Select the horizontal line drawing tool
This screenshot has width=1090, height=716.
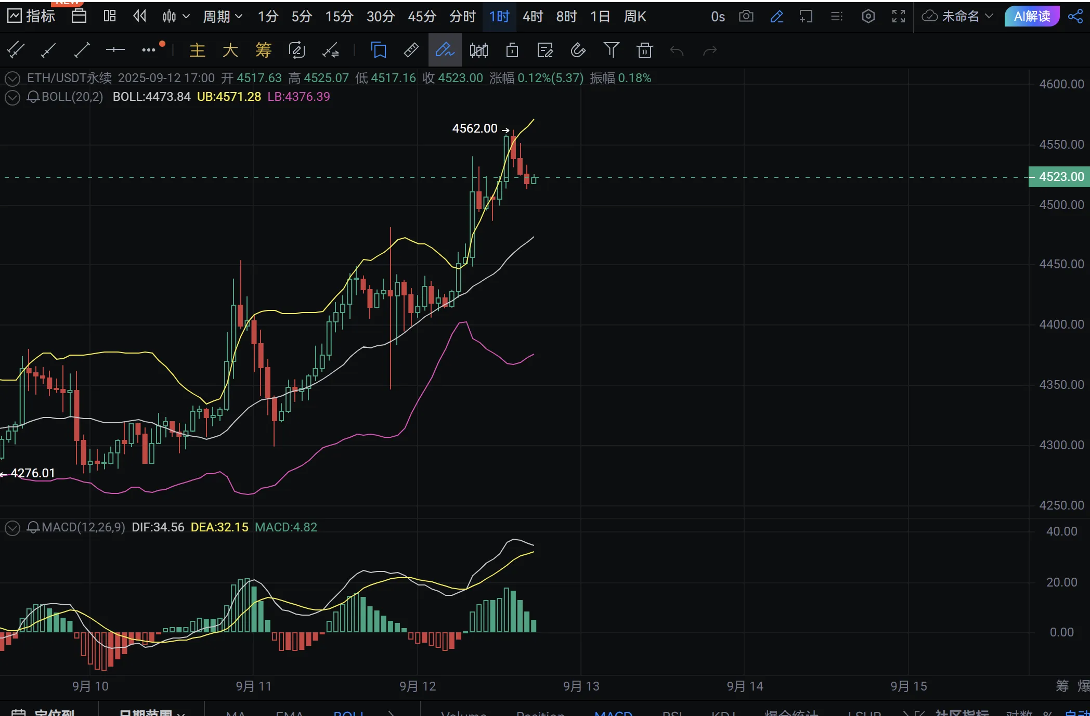[115, 50]
